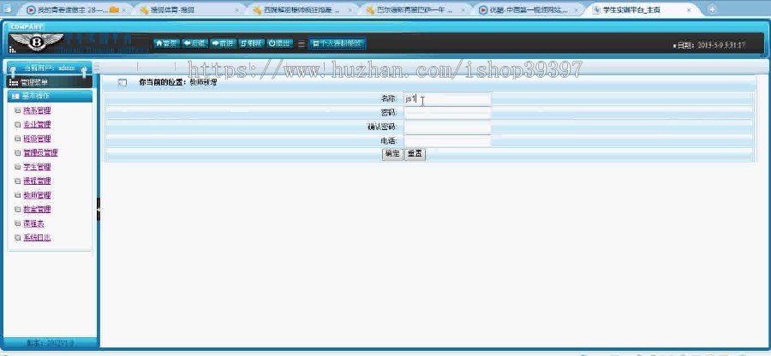Focus the 密码 password field
Screen dimensions: 771x356
pyautogui.click(x=447, y=113)
